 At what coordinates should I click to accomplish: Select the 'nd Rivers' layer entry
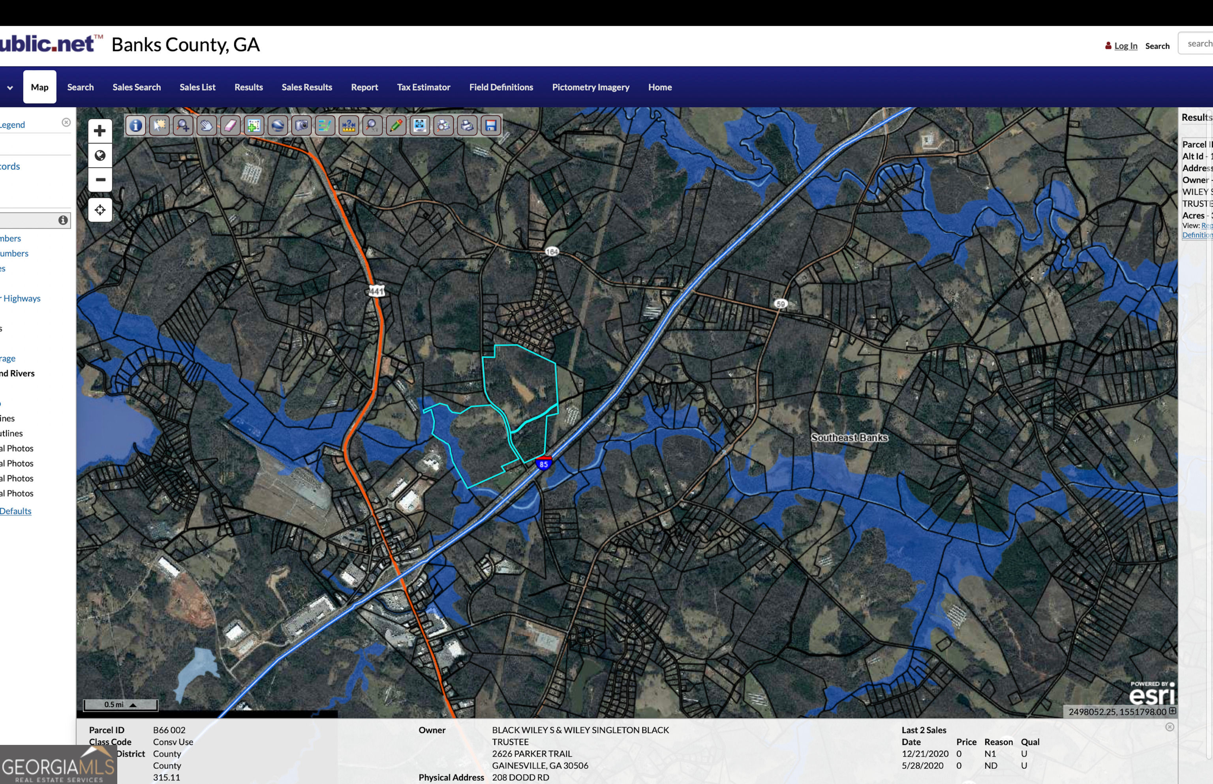(x=17, y=373)
